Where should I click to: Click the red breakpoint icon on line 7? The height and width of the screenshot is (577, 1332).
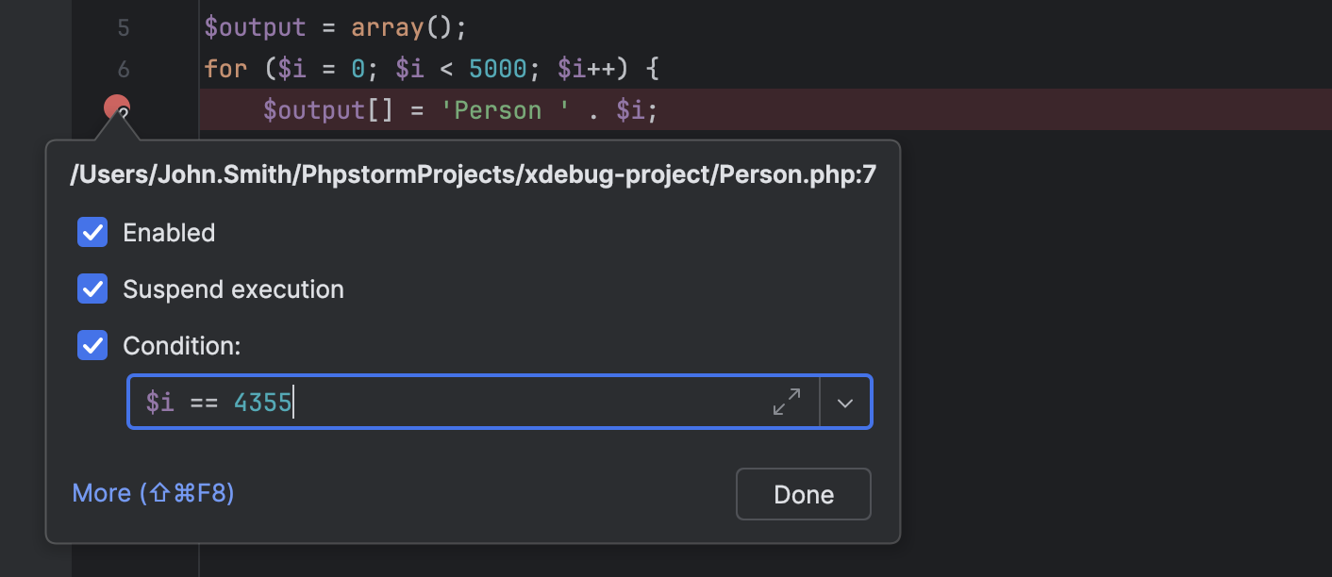click(x=115, y=106)
